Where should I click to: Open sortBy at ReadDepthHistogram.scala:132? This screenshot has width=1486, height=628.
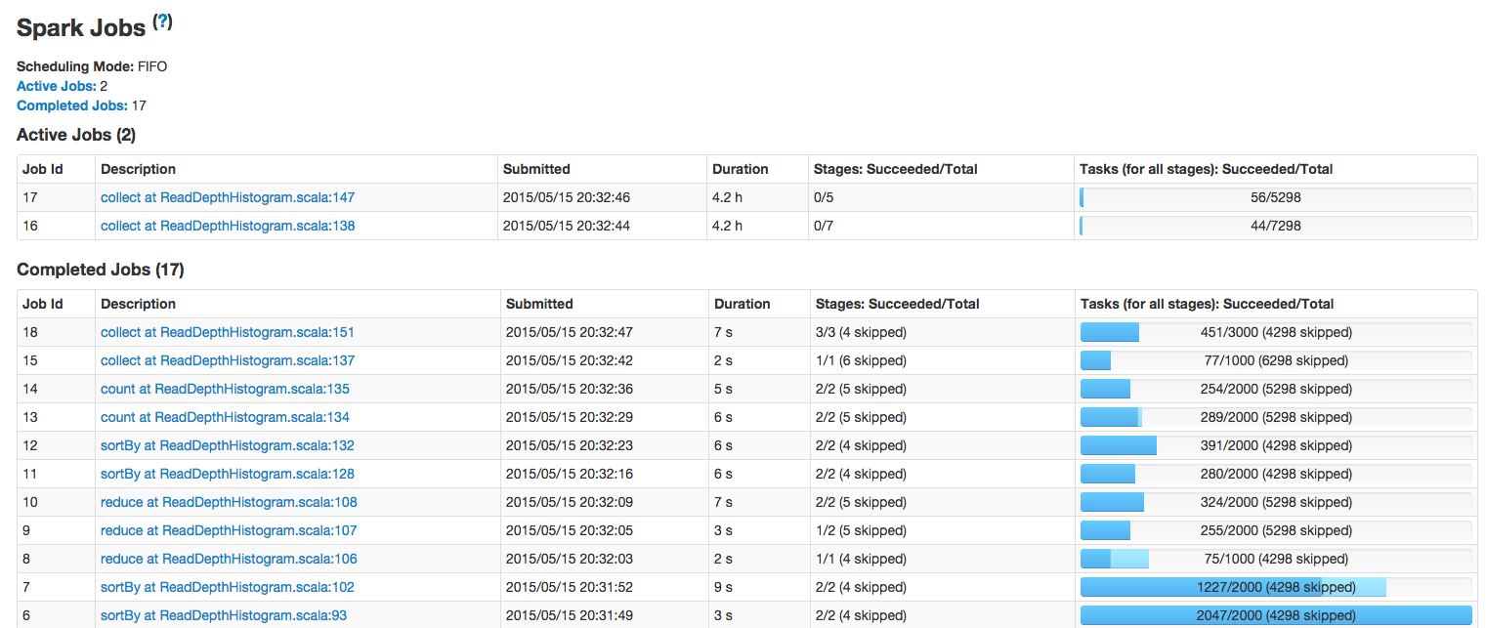pyautogui.click(x=228, y=445)
